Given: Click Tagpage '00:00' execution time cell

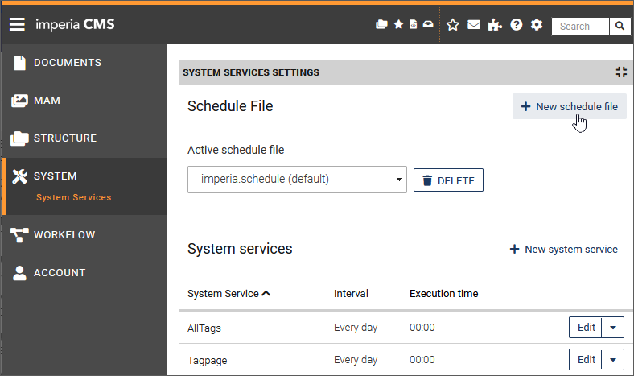Looking at the screenshot, I should [x=422, y=360].
